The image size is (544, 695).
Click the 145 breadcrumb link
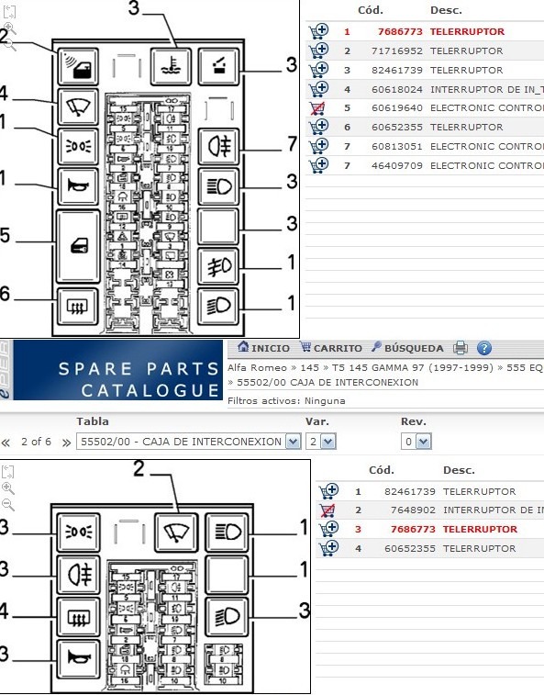click(309, 367)
